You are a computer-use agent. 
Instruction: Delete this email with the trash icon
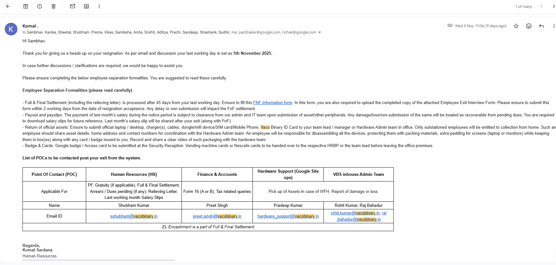(54, 6)
